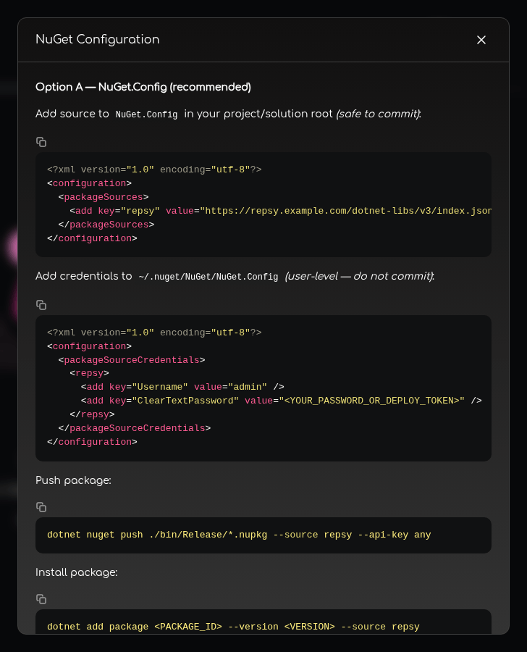The image size is (527, 652).
Task: Click 'Option A — NuGet.Config (recommended)' heading
Action: (x=143, y=87)
